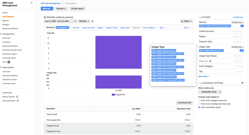This screenshot has width=249, height=135.
Task: Click the Cart item count badge
Action: (9, 62)
